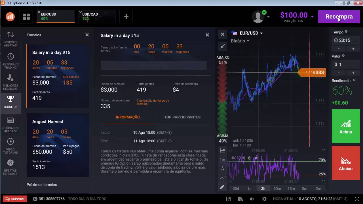Viewport: 363px width, 204px height.
Task: Click the window layout icon in bottom bar
Action: tap(229, 199)
